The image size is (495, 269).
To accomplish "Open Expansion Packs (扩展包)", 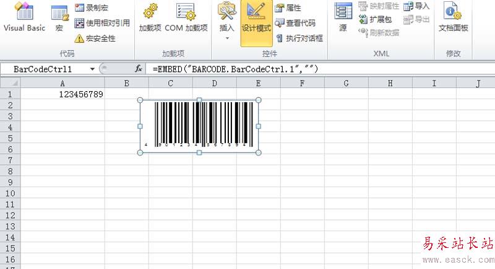I will coord(375,19).
